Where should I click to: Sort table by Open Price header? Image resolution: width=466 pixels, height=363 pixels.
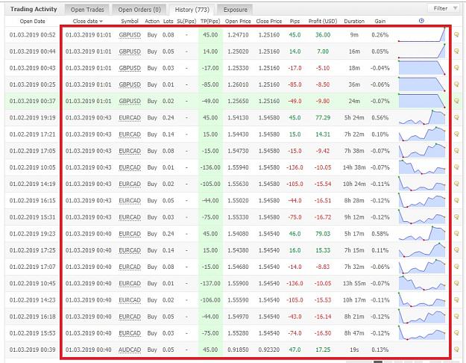[x=238, y=21]
